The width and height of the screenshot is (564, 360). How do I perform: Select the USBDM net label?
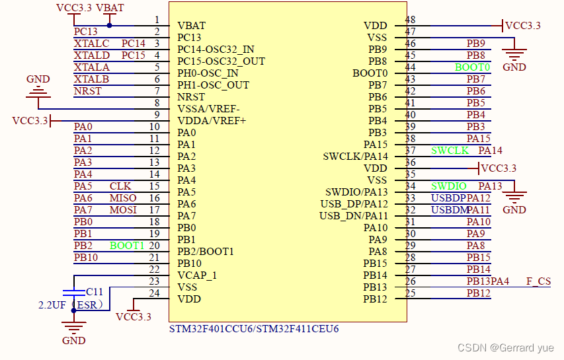(x=449, y=210)
